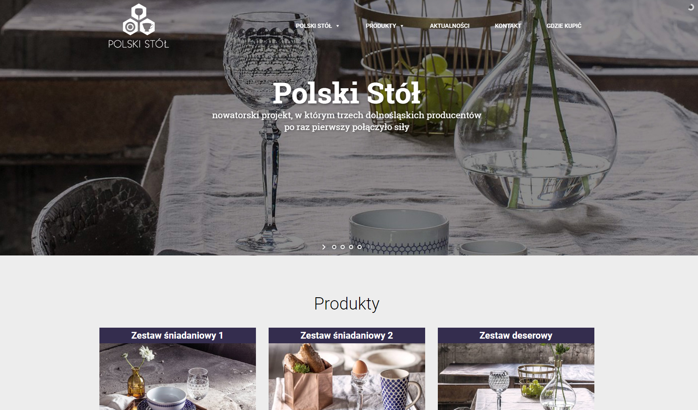698x410 pixels.
Task: Click the Polski Stół hexagon logo
Action: pyautogui.click(x=139, y=26)
